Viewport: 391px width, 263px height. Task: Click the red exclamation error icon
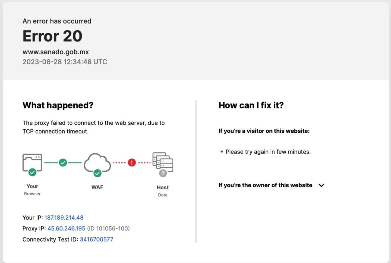click(132, 163)
